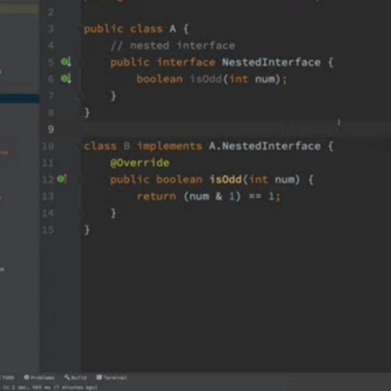Click the Build hammer icon
The image size is (391, 391).
click(67, 377)
